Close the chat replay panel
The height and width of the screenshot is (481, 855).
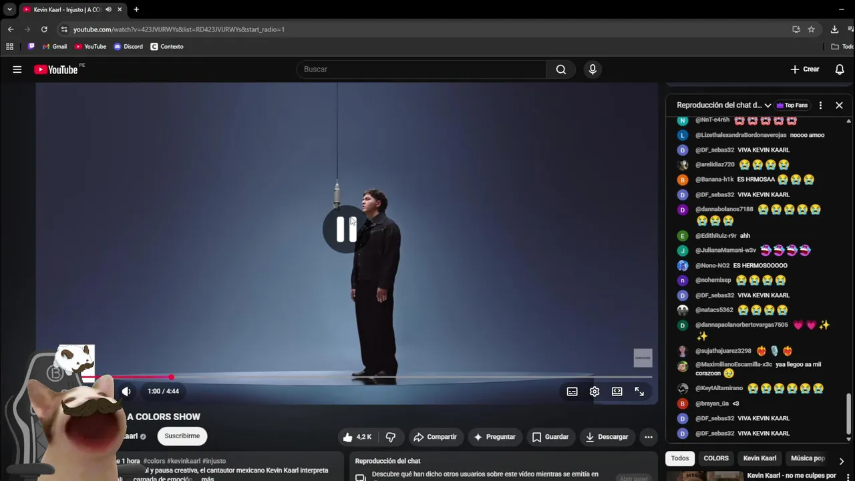pos(839,106)
